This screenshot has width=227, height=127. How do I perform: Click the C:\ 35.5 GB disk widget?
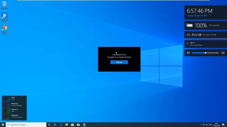pyautogui.click(x=206, y=35)
